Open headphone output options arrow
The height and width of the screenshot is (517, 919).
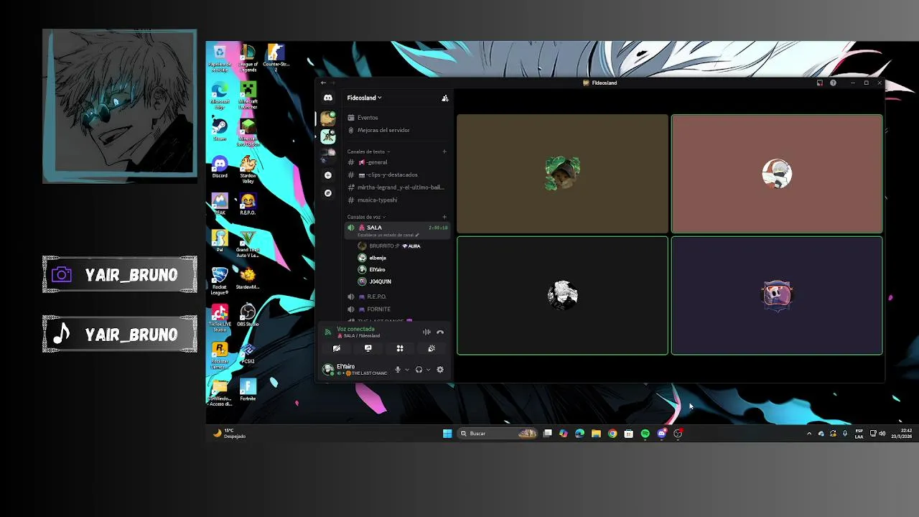tap(428, 370)
